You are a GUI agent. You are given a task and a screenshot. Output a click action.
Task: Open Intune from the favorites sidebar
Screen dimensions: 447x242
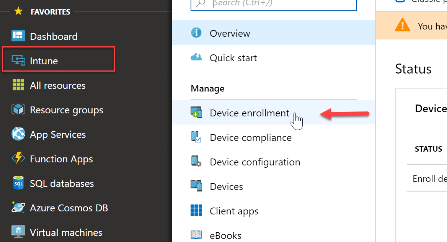pyautogui.click(x=58, y=61)
